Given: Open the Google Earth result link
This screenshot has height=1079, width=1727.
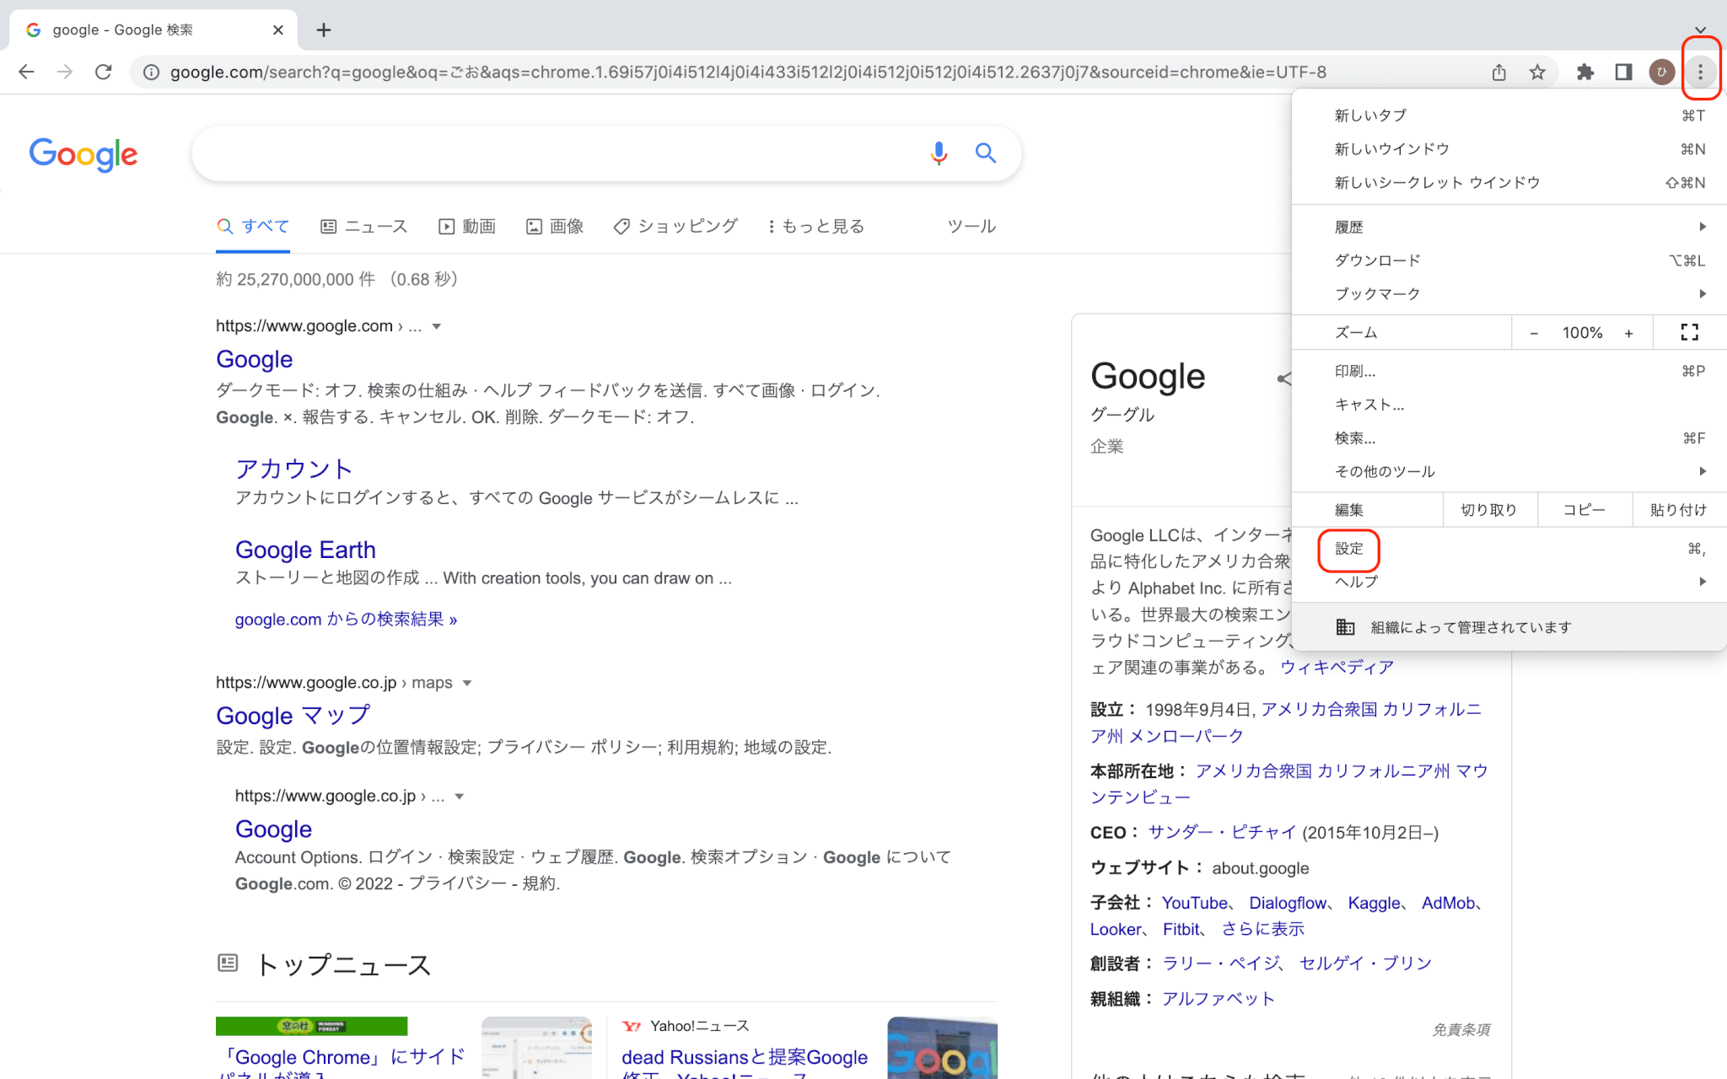Looking at the screenshot, I should tap(305, 549).
